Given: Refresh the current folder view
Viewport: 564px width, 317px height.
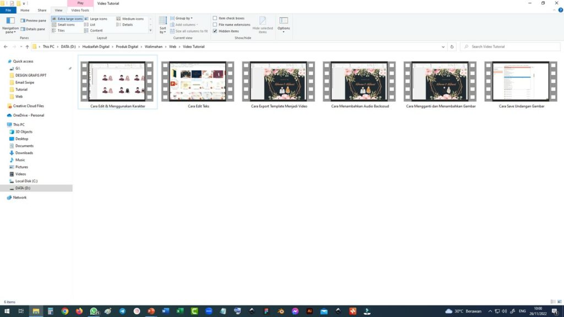Looking at the screenshot, I should tap(452, 47).
